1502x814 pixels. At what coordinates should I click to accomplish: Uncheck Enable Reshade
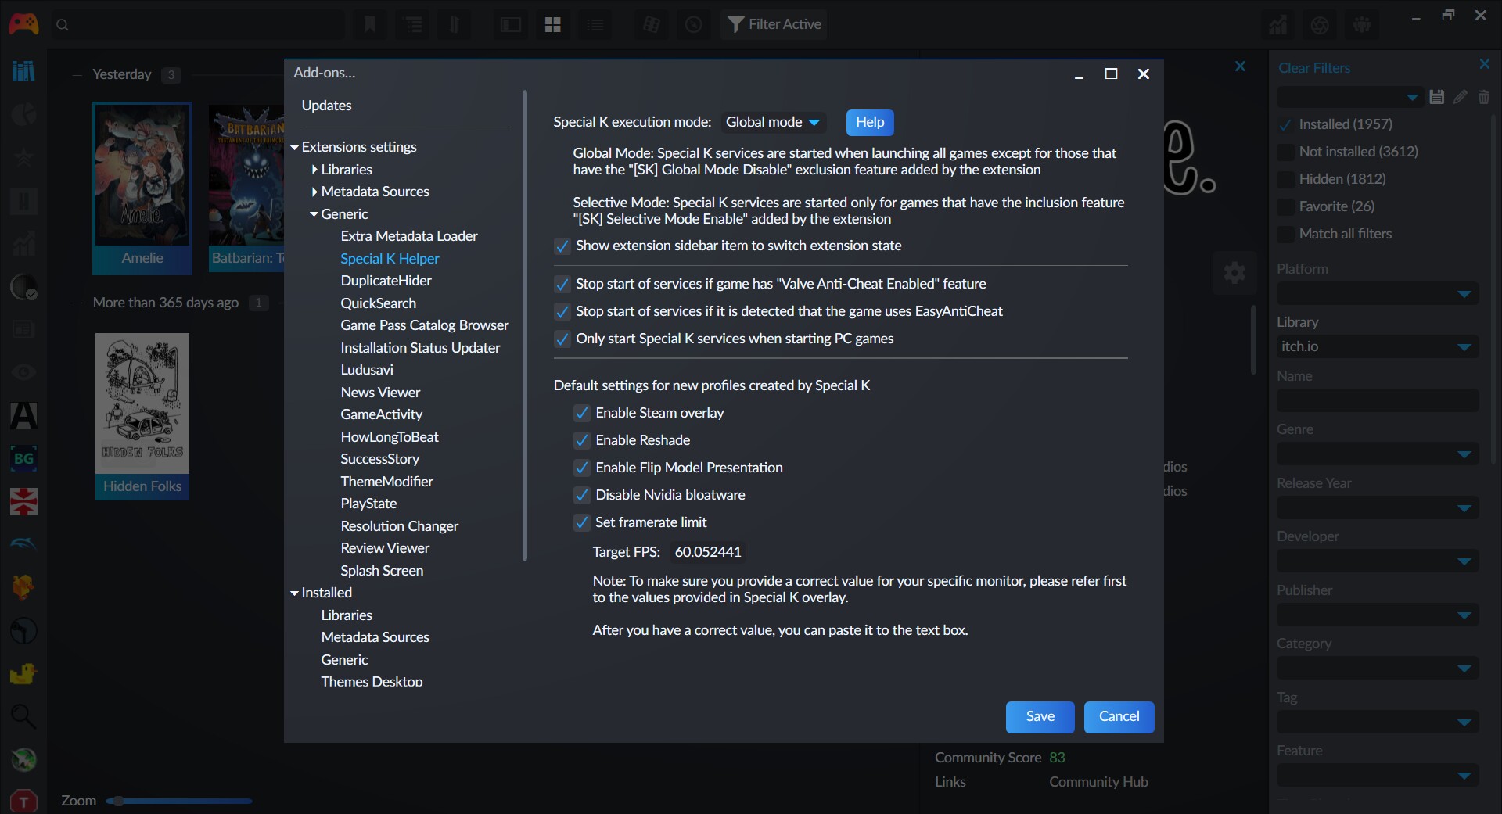[x=581, y=441]
